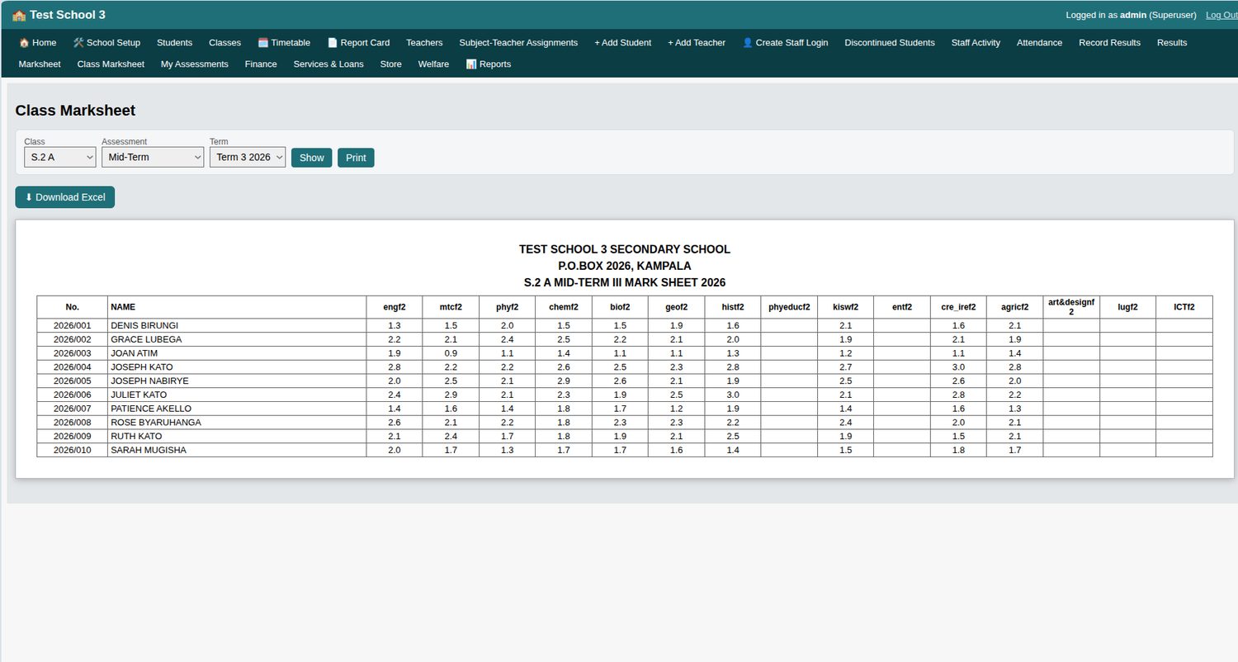Click the Print button

(356, 158)
